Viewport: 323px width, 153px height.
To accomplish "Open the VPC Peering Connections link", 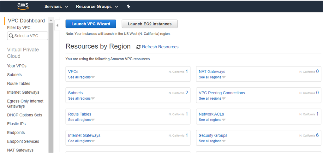I will tap(222, 93).
